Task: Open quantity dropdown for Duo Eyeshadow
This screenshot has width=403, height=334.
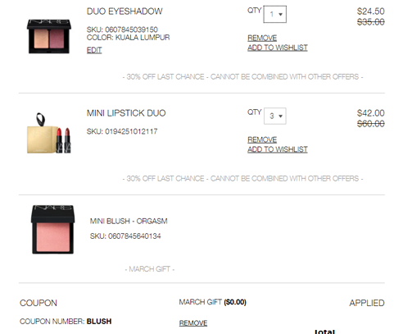Action: click(x=275, y=14)
